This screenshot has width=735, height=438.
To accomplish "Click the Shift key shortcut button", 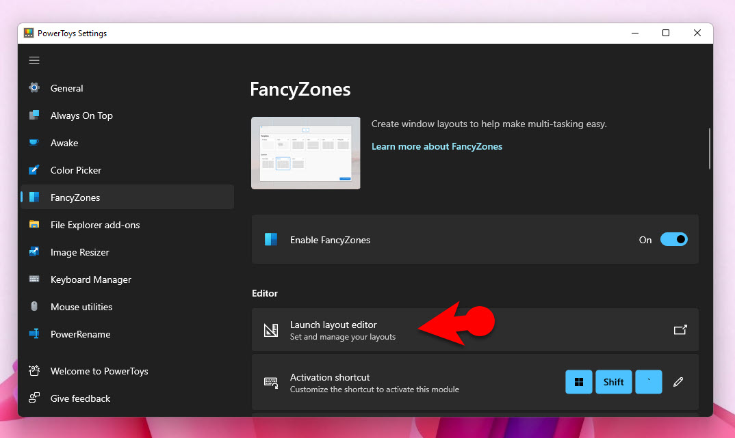I will 614,382.
